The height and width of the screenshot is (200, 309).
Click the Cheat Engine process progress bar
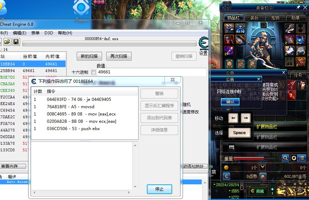coord(109,43)
